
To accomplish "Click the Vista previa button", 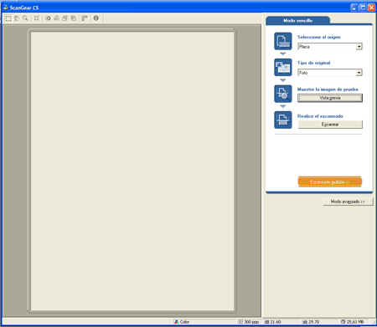I will tap(330, 98).
